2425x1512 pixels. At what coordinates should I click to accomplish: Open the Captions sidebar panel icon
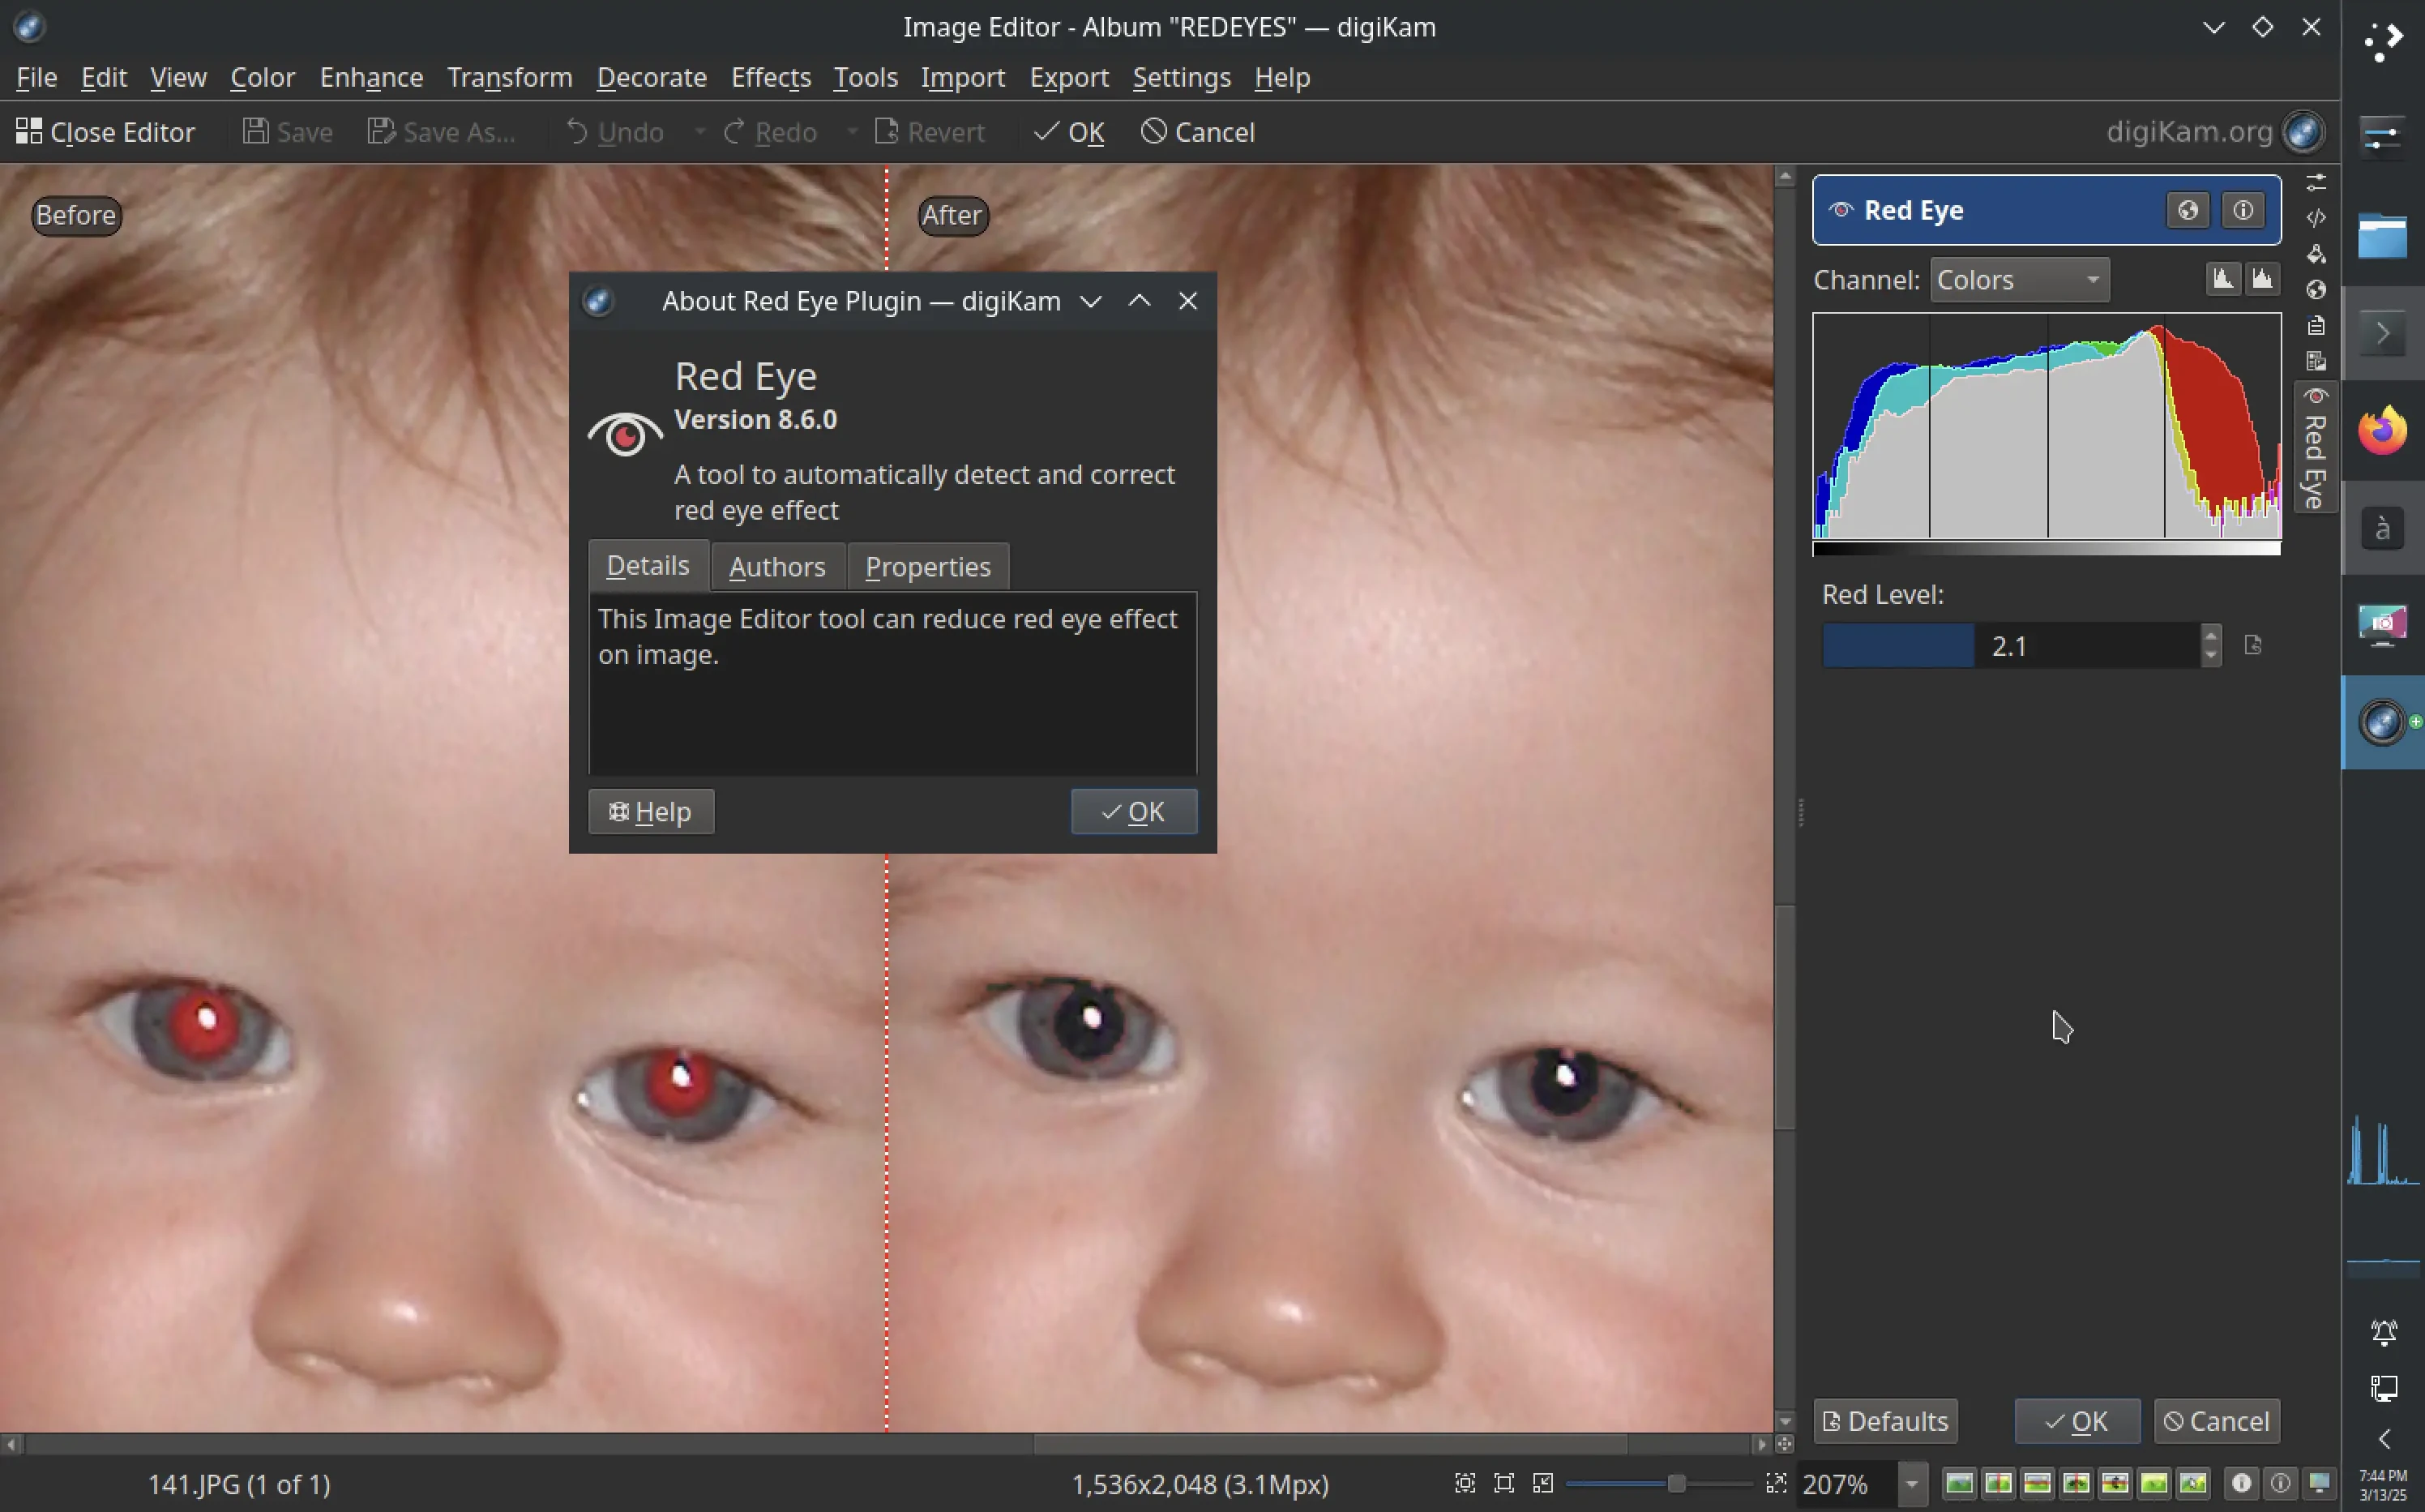[2317, 325]
